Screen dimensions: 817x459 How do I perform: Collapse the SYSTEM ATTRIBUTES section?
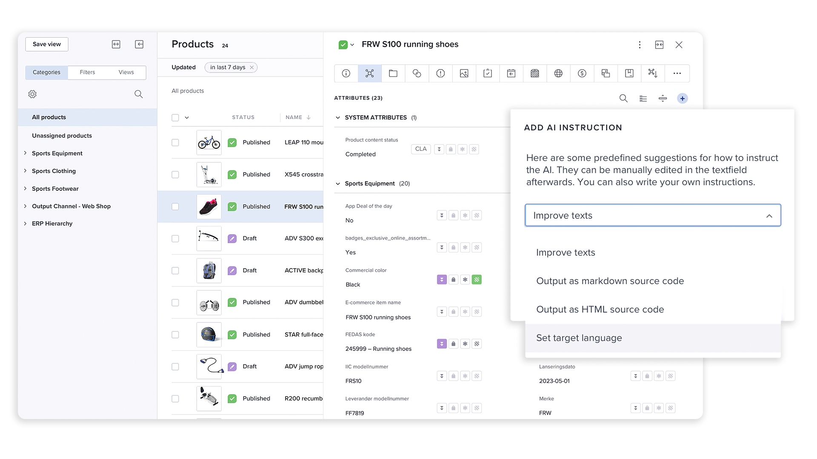[337, 118]
